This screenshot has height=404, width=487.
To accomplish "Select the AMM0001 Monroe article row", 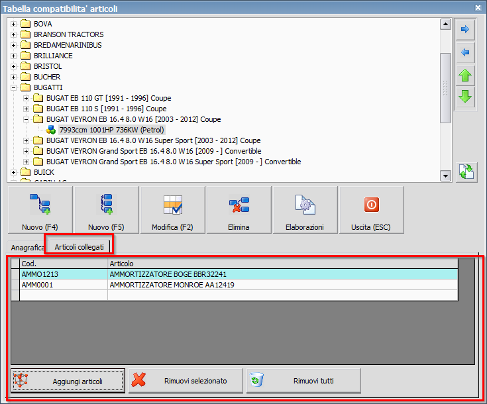I will coord(171,285).
